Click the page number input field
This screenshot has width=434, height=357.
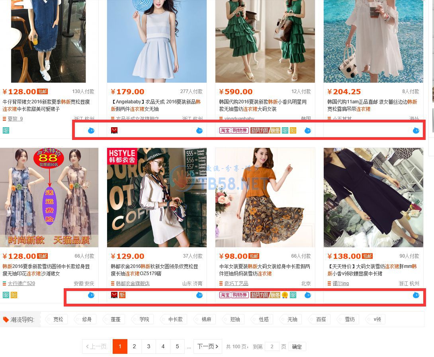(272, 347)
